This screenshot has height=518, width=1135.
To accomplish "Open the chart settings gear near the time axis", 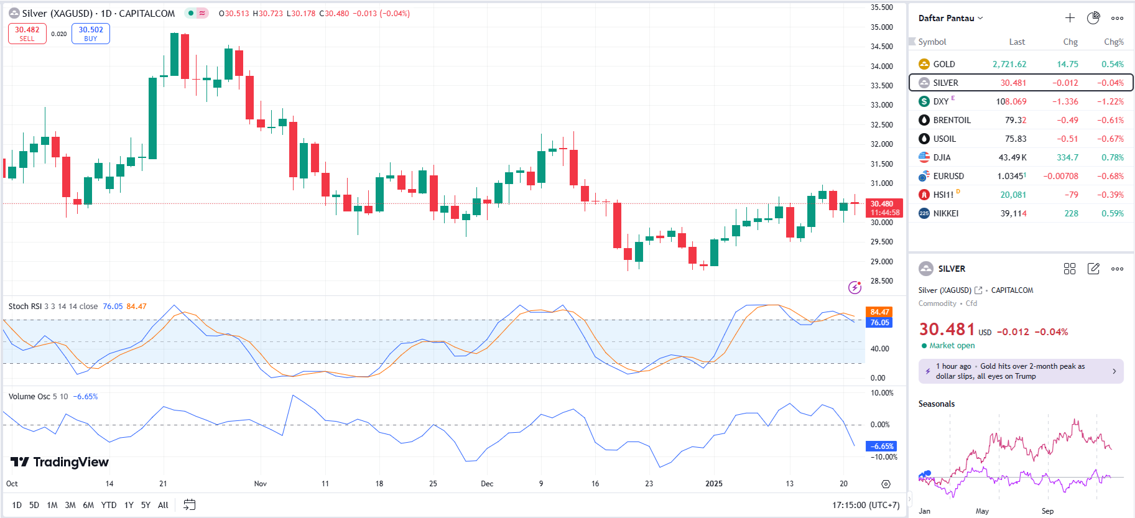I will pos(886,484).
